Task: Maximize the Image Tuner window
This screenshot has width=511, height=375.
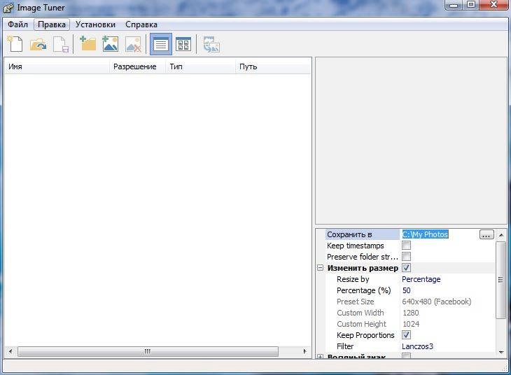Action: [x=471, y=5]
